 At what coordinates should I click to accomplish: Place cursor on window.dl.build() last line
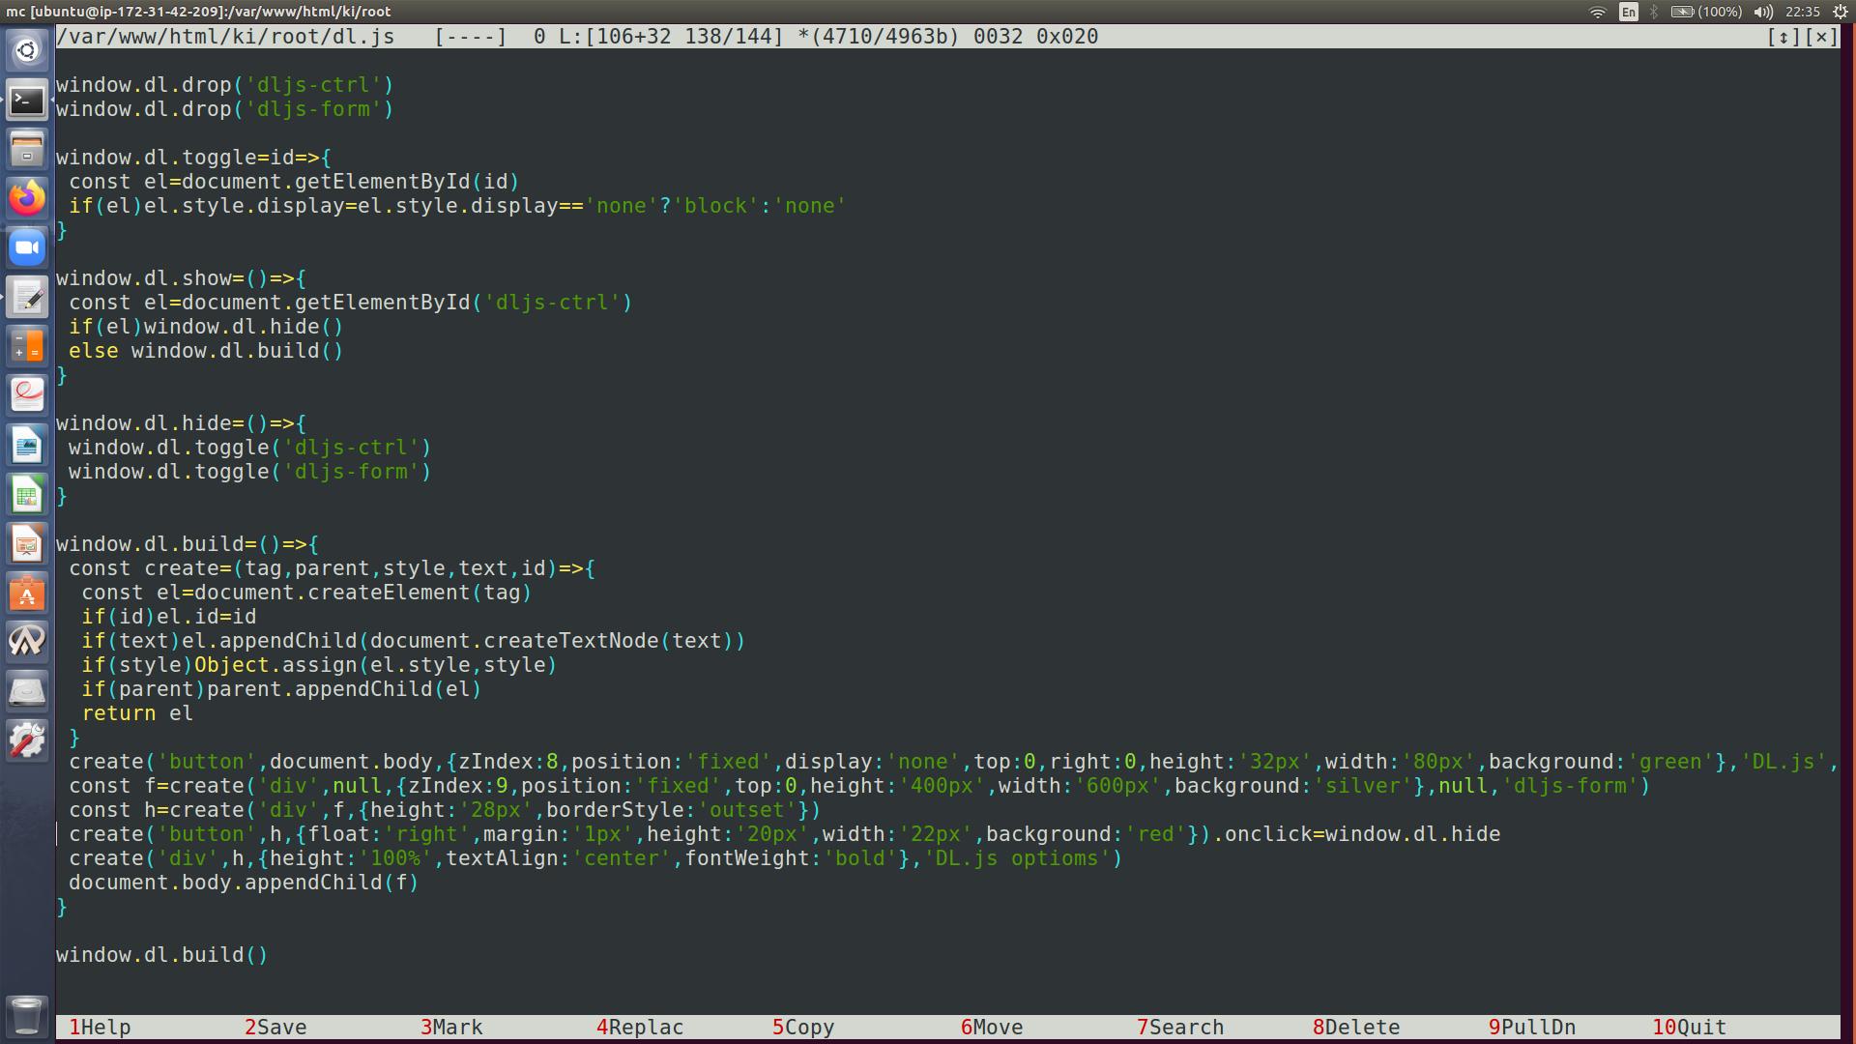161,955
